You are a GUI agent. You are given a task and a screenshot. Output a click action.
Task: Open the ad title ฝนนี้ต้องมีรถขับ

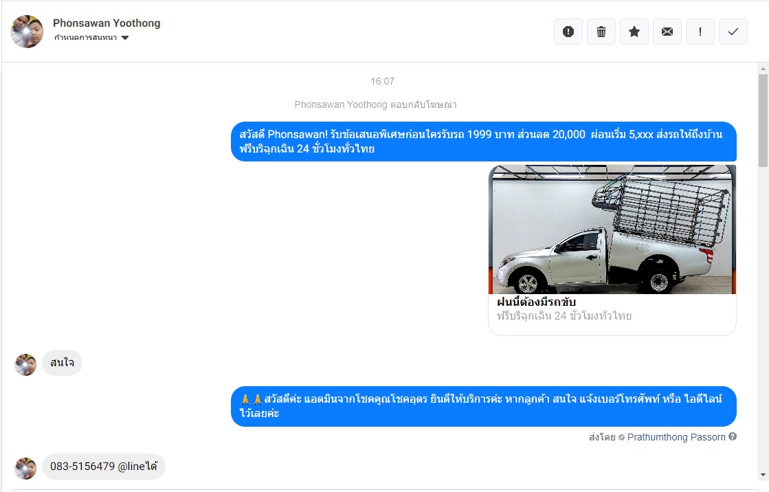click(536, 302)
